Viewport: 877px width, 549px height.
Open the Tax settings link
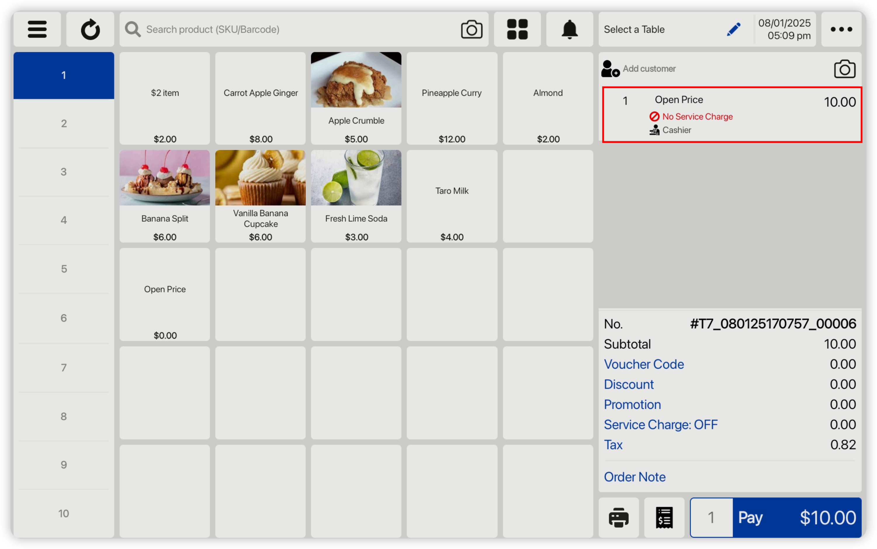point(613,445)
